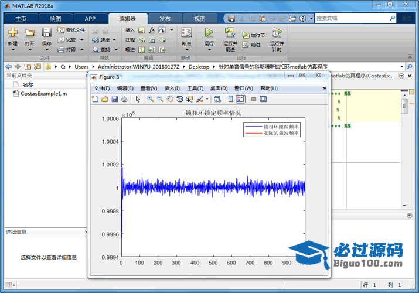This screenshot has width=419, height=293.
Task: Open Figure 3 View (查看) menu
Action: pos(149,88)
